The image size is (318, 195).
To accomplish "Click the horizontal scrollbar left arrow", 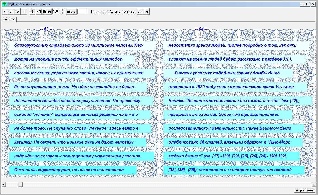I will [4, 185].
